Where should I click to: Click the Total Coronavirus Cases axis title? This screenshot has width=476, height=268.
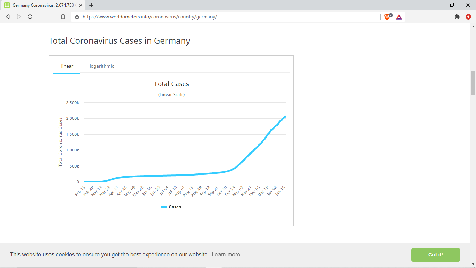pos(60,142)
